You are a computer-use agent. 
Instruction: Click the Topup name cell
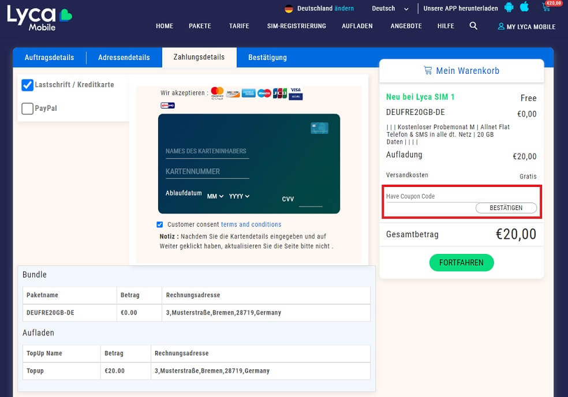[62, 371]
